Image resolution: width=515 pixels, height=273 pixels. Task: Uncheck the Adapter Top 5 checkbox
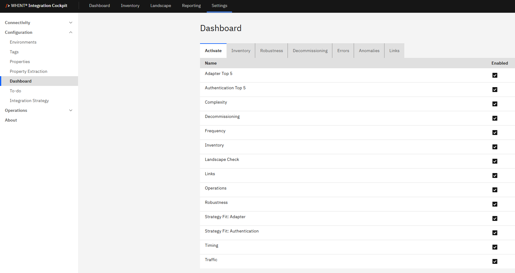pyautogui.click(x=495, y=75)
